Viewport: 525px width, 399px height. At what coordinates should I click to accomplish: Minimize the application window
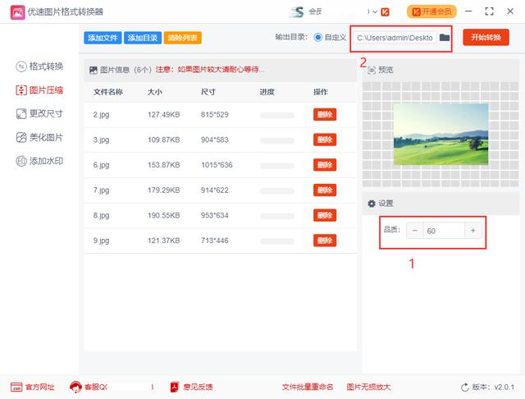(x=468, y=11)
